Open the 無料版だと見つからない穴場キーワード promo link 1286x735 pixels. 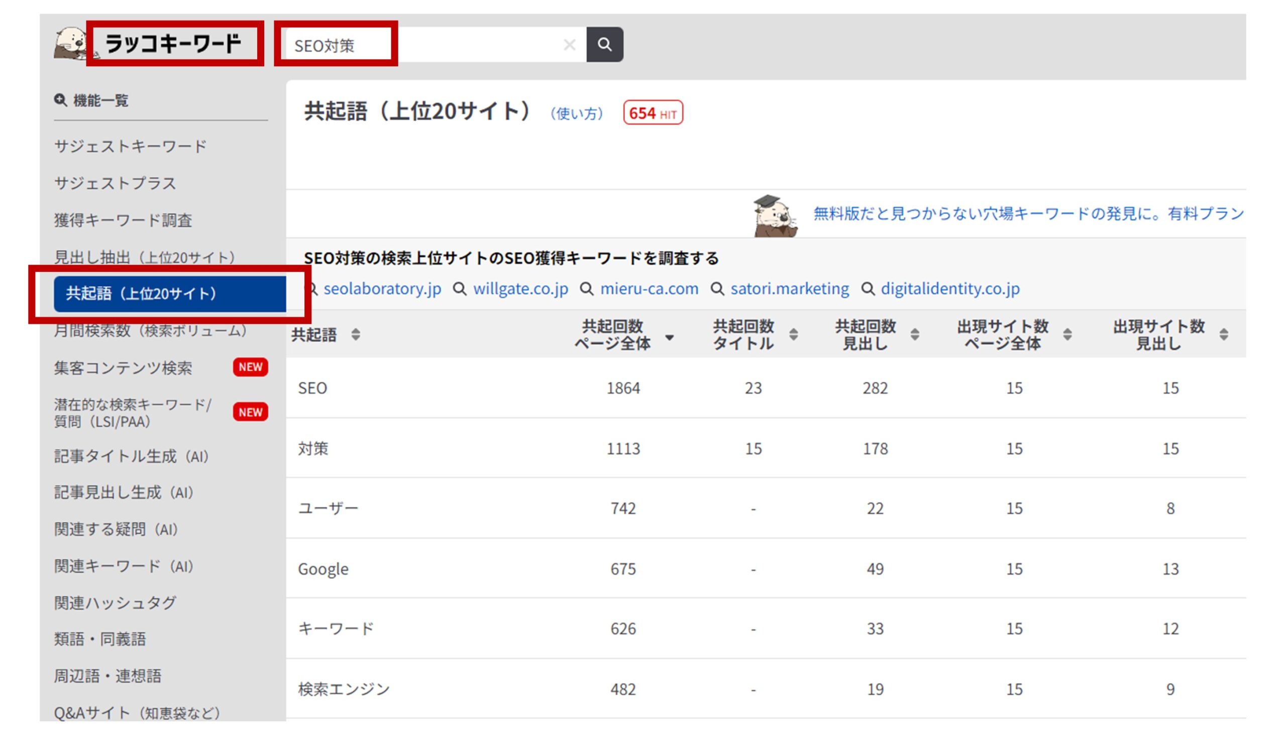click(1030, 214)
